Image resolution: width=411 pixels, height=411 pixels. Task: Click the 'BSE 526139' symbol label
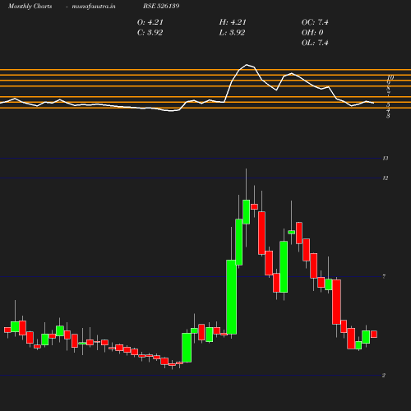(x=161, y=6)
